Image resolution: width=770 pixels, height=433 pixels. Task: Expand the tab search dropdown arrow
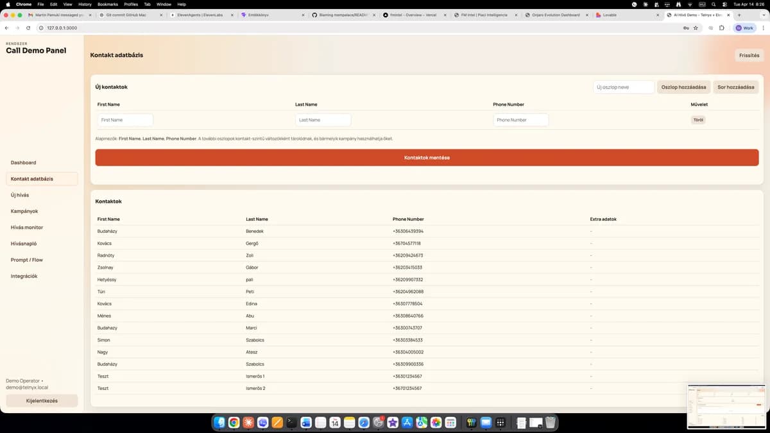click(763, 15)
